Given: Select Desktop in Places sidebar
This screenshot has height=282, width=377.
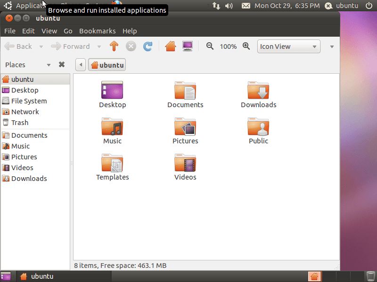Looking at the screenshot, I should tap(35, 90).
